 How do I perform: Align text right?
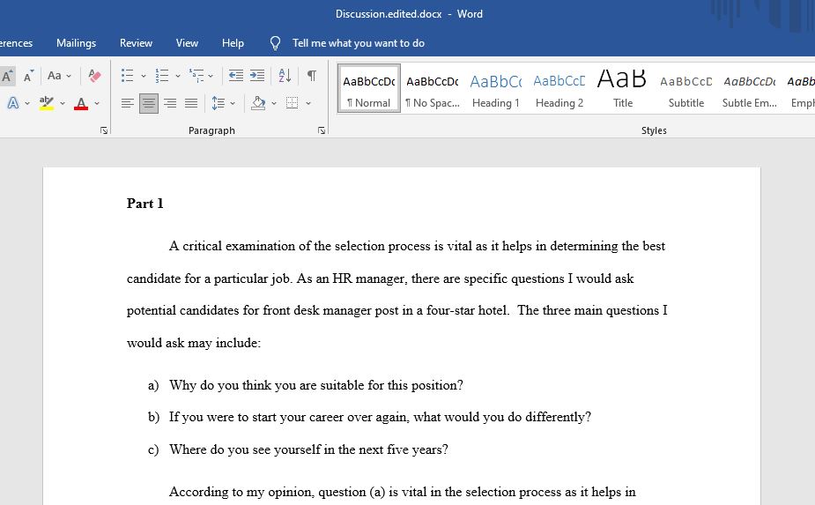coord(170,103)
